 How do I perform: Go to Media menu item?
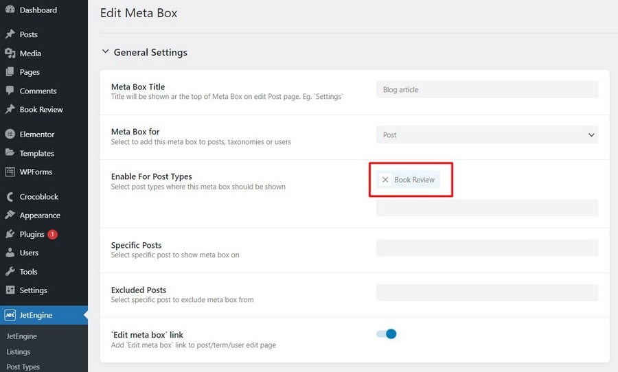tap(30, 54)
